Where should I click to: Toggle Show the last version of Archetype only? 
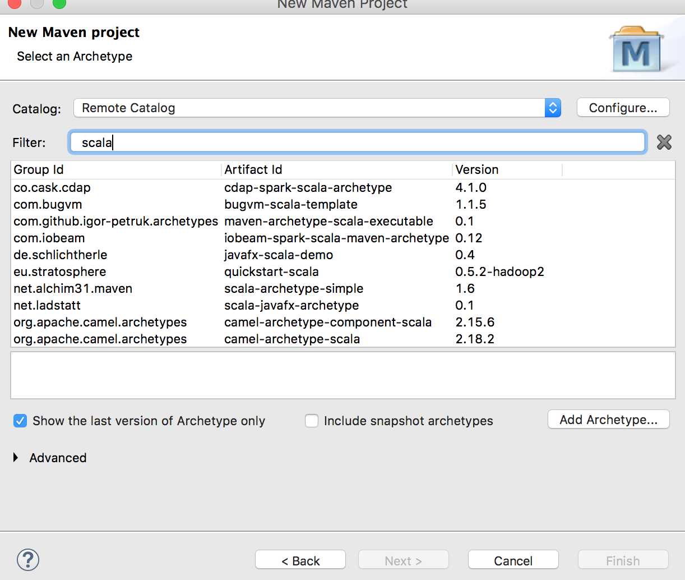pyautogui.click(x=20, y=421)
